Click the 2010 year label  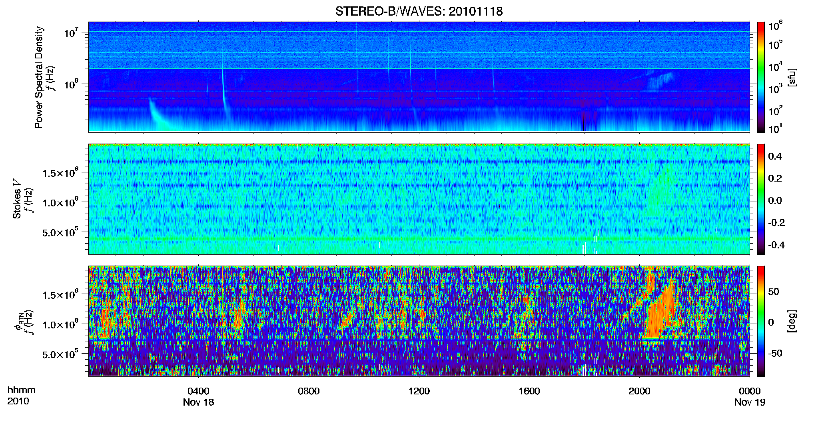18,401
